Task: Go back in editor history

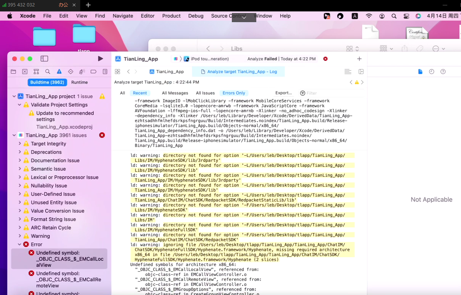Action: point(128,72)
